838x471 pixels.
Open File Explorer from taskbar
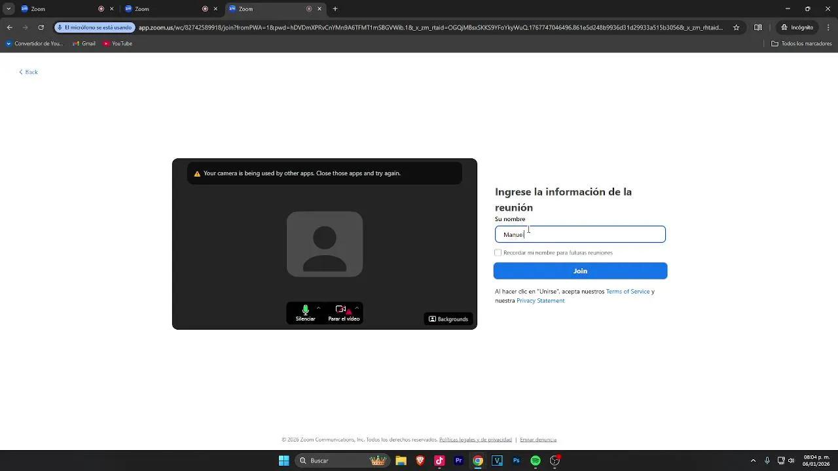tap(401, 461)
